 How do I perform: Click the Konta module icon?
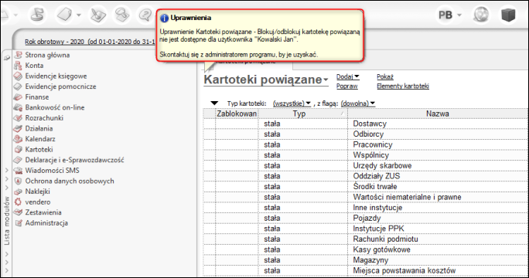click(x=18, y=66)
